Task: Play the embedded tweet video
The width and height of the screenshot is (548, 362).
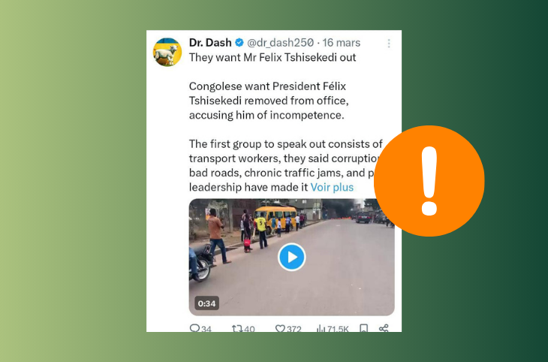Action: [x=292, y=257]
